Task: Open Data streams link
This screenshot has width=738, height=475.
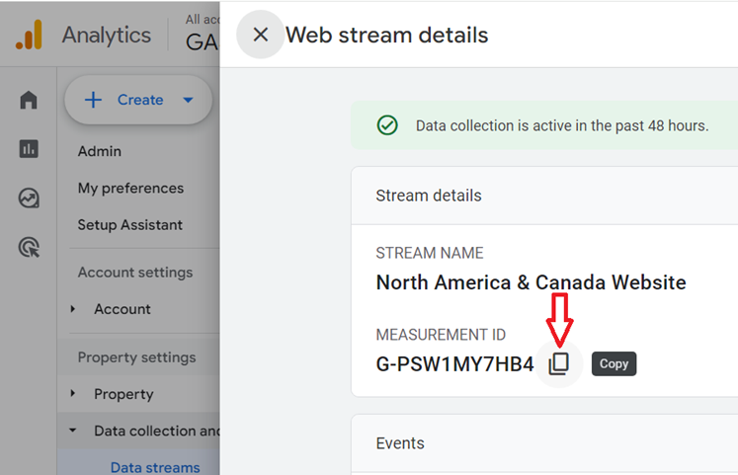Action: point(155,467)
